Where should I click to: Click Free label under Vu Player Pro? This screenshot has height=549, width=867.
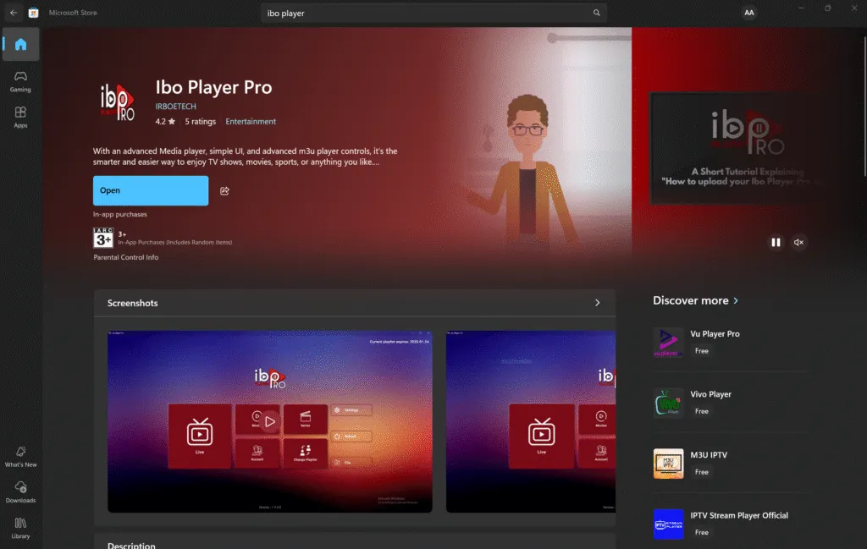point(702,351)
